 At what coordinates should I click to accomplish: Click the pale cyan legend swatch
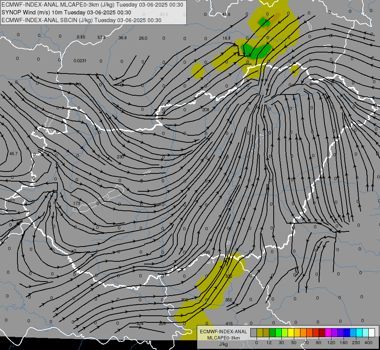[x=366, y=333]
